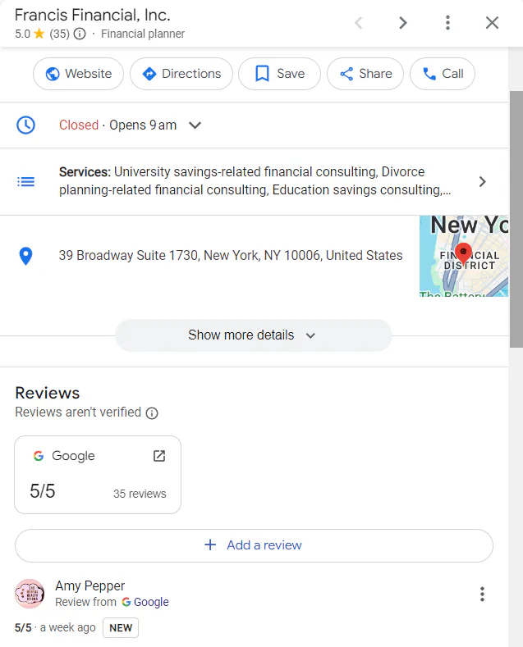Click the 39 Broadway Suite 1730 address

(x=231, y=255)
